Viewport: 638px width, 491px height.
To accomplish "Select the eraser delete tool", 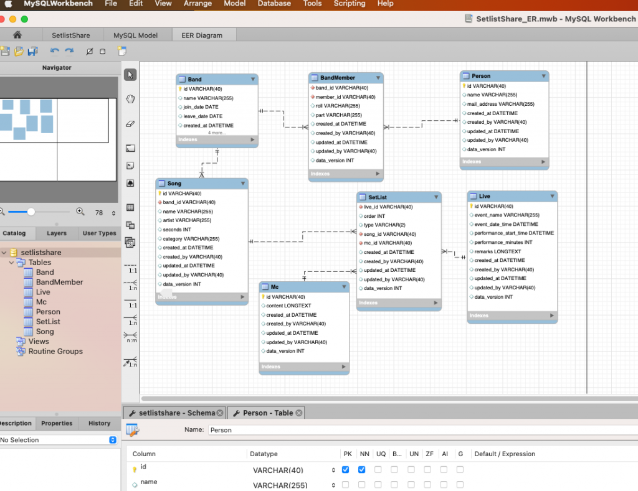I will point(130,123).
